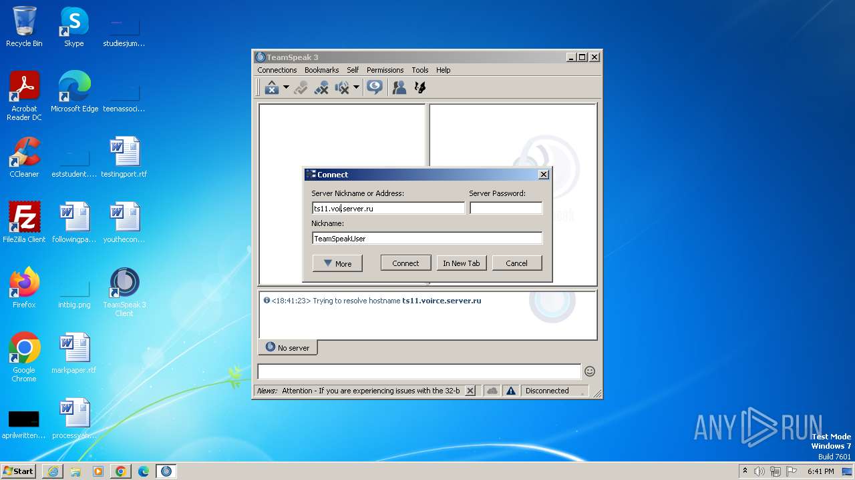The width and height of the screenshot is (855, 480).
Task: Click hostname ts11.voirce.server.ru in the log
Action: pyautogui.click(x=442, y=301)
